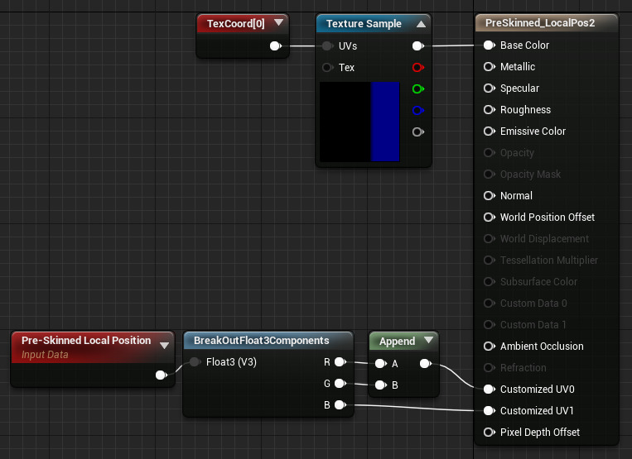Expand the Pre-Skinned Local Position node arrow
This screenshot has height=459, width=632.
164,347
